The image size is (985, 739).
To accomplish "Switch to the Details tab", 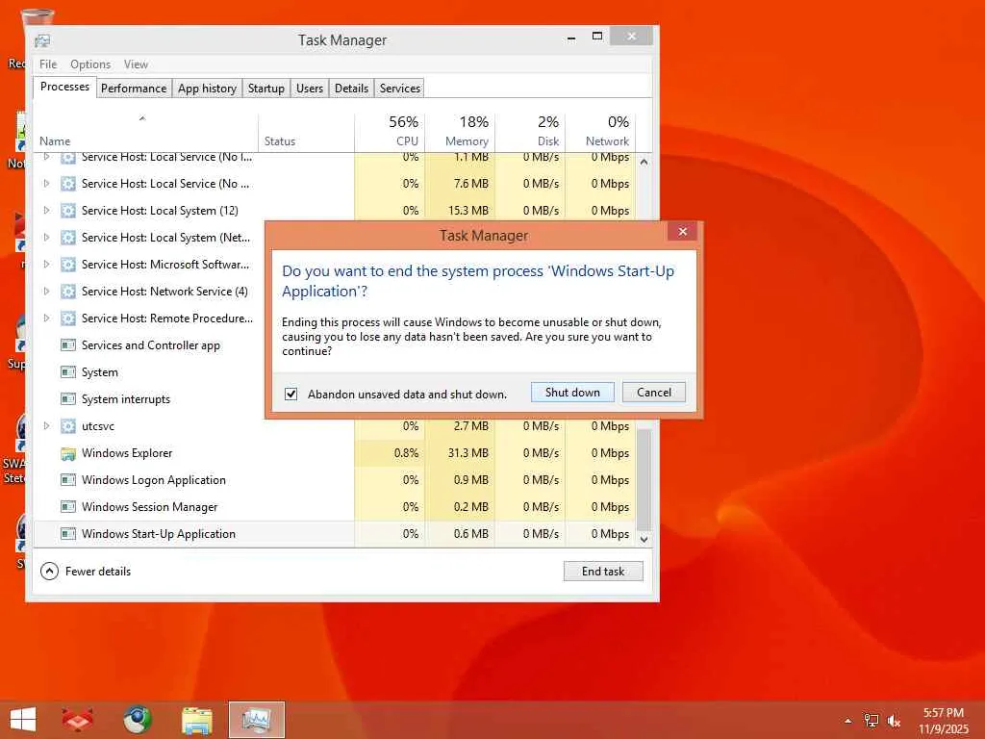I will [x=352, y=88].
